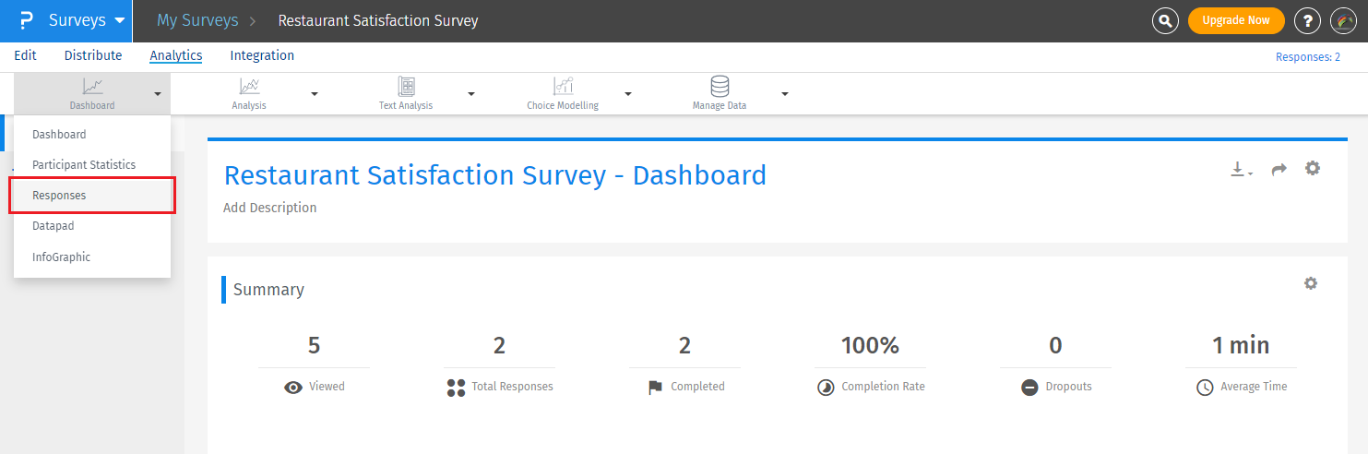Image resolution: width=1368 pixels, height=454 pixels.
Task: Expand the Analysis dropdown arrow
Action: point(315,94)
